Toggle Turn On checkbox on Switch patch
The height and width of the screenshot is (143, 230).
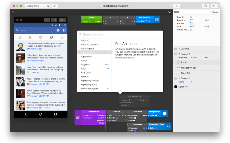(x=117, y=118)
